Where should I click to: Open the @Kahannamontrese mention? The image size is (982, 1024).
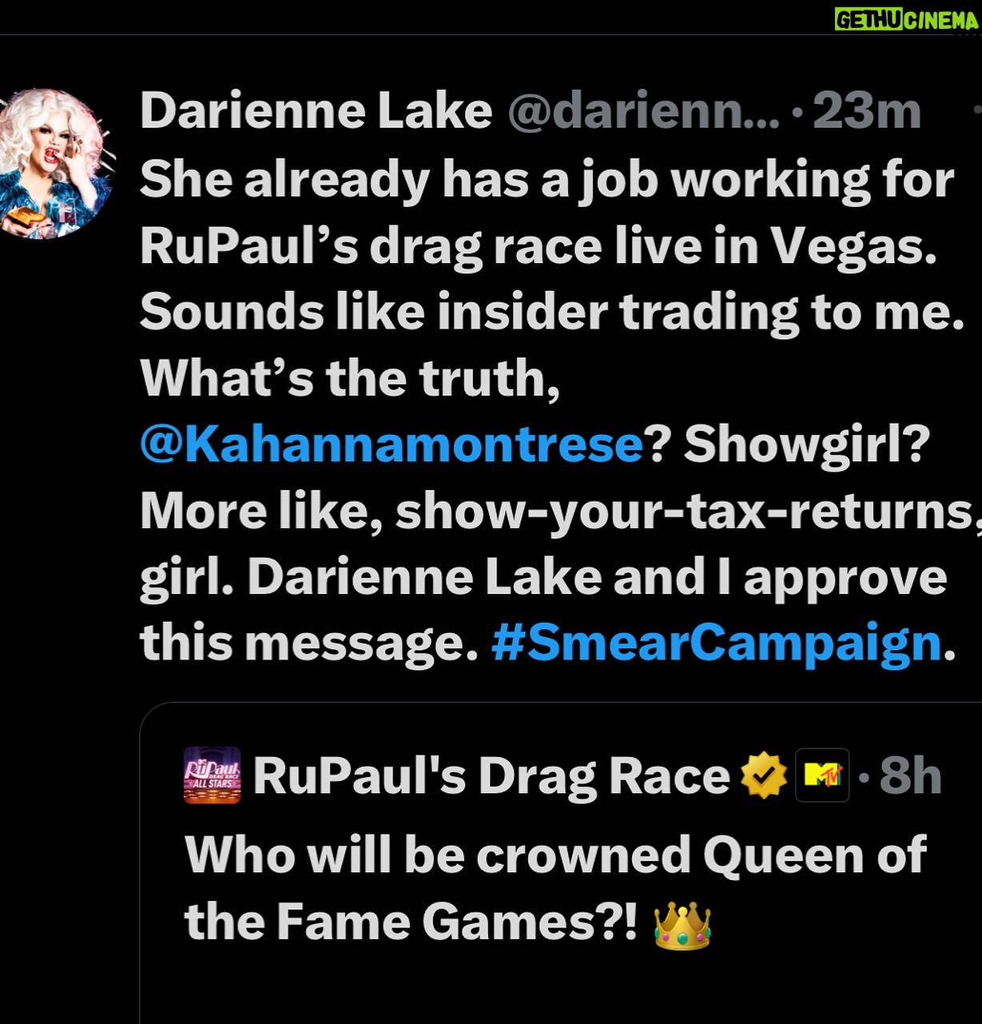(x=392, y=444)
